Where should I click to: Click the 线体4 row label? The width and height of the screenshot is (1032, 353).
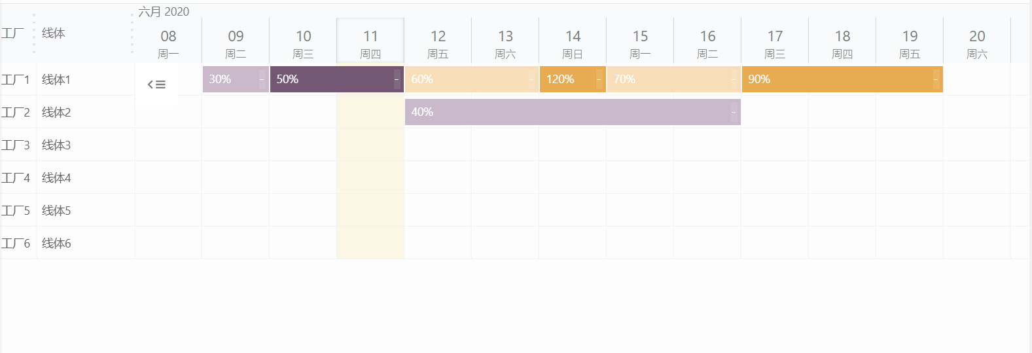pos(56,177)
